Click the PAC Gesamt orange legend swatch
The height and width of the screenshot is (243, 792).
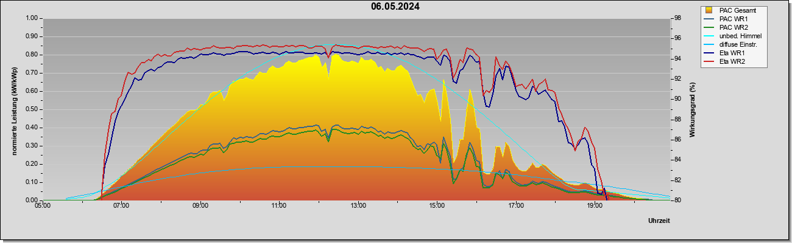click(708, 10)
